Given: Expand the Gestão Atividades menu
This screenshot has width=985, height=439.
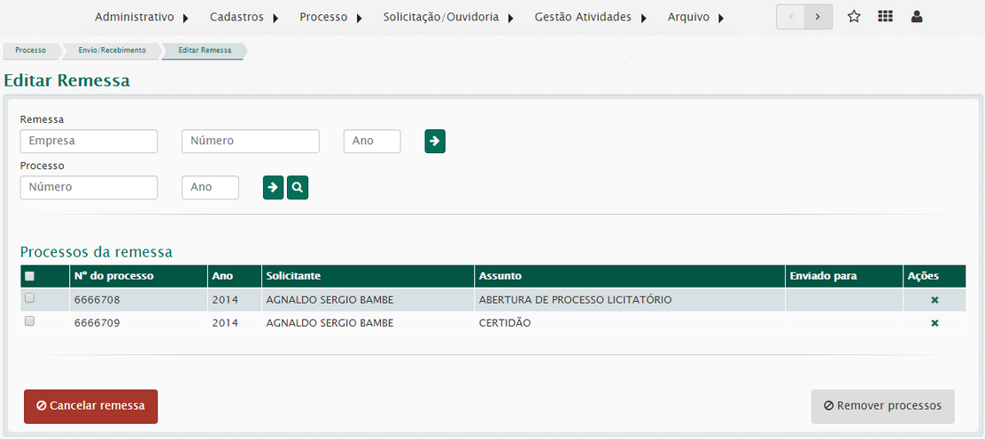Looking at the screenshot, I should [591, 17].
